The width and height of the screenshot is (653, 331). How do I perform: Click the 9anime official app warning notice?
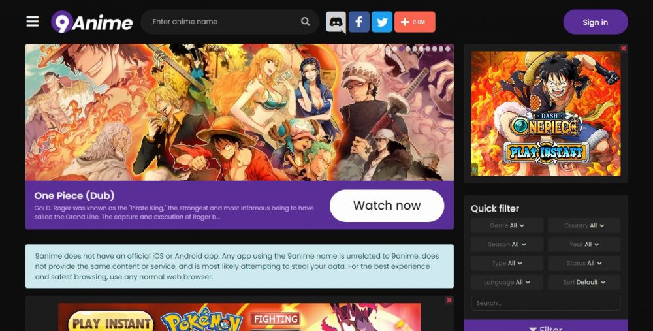[x=240, y=266]
